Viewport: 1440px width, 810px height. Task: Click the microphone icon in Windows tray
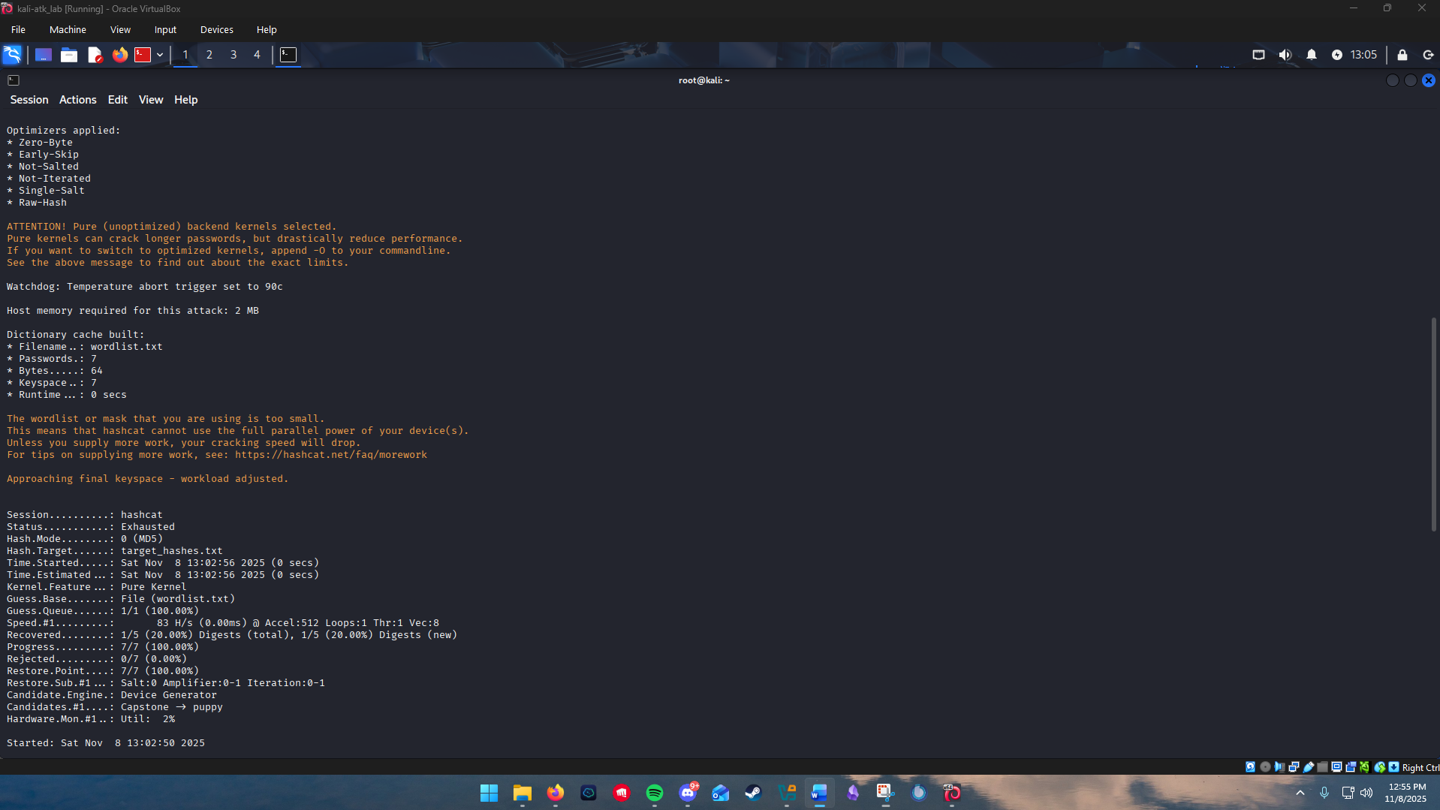pyautogui.click(x=1324, y=793)
